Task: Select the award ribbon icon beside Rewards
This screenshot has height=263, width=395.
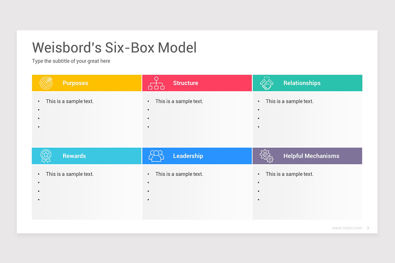Action: [46, 156]
